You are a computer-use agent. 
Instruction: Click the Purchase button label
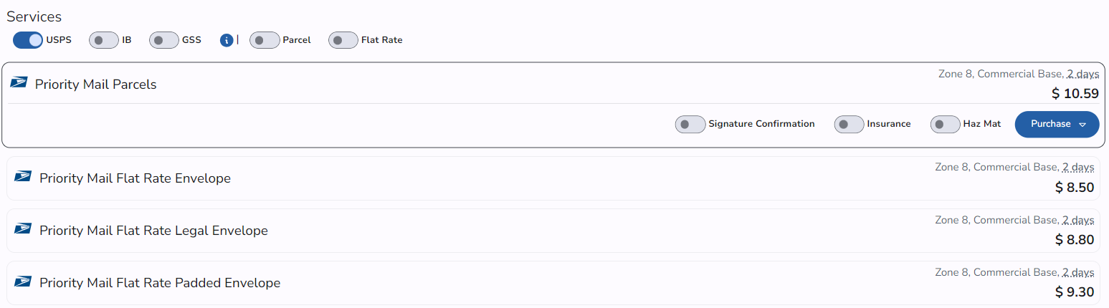[1050, 124]
